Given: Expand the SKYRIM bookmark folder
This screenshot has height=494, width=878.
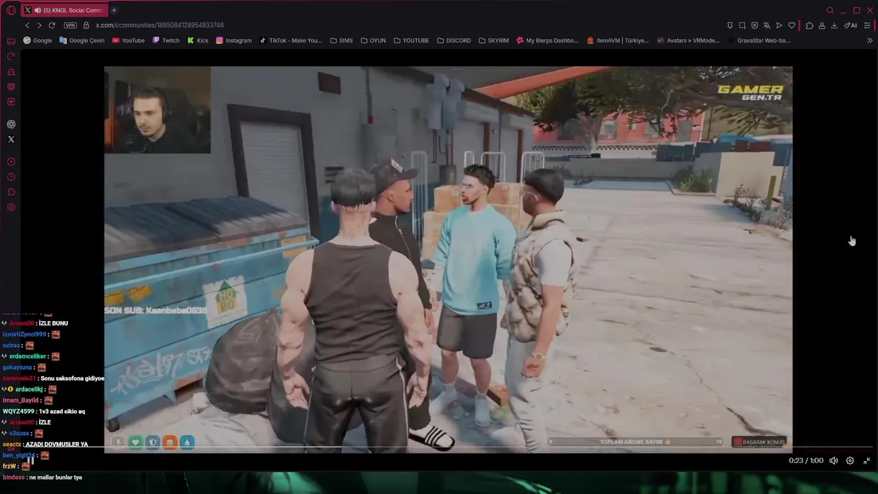Looking at the screenshot, I should (x=494, y=40).
